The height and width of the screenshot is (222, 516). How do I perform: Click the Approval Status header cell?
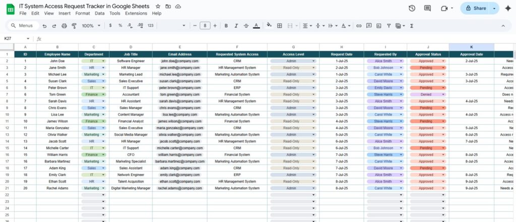pyautogui.click(x=428, y=54)
